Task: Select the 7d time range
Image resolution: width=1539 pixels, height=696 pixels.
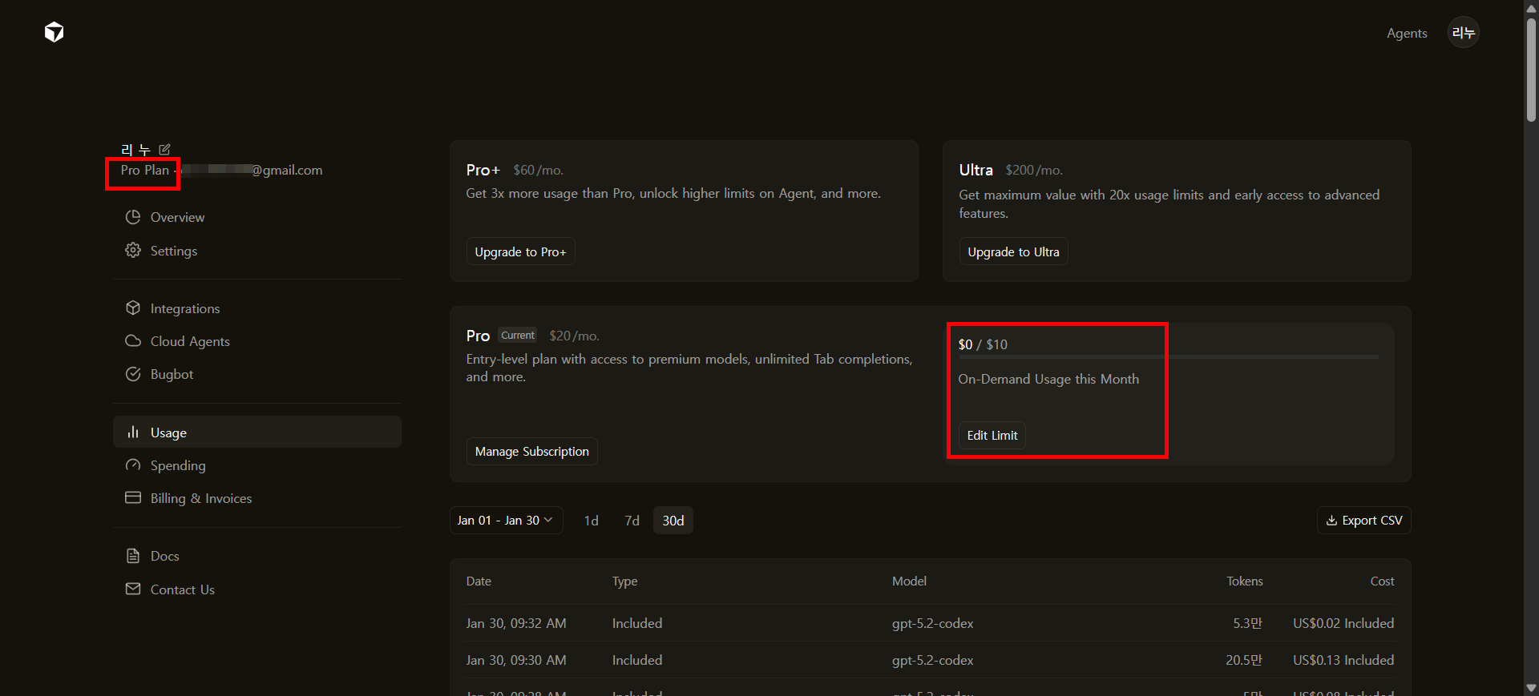Action: pyautogui.click(x=632, y=521)
